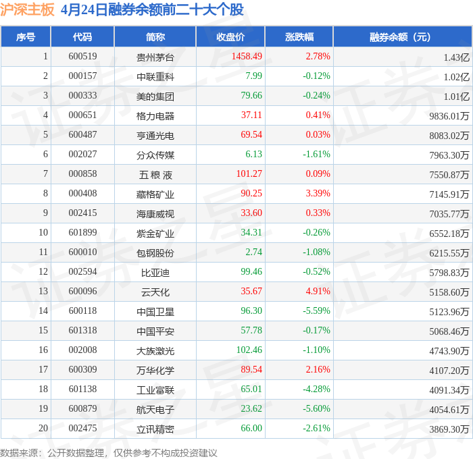
Task: Click the 收盘价 column header
Action: pos(230,36)
